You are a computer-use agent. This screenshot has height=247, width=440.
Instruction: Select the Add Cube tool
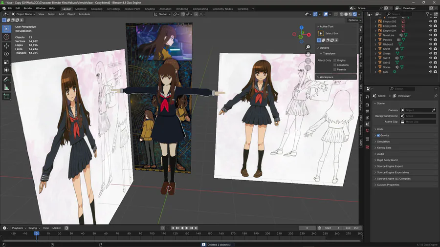[6, 97]
